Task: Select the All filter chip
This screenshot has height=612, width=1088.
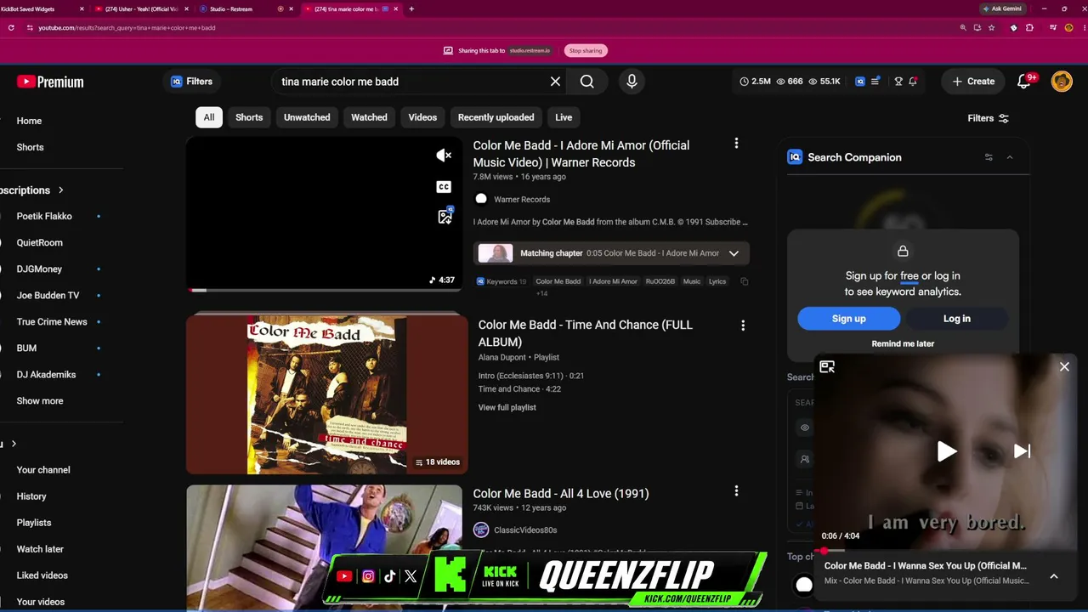Action: [x=209, y=117]
